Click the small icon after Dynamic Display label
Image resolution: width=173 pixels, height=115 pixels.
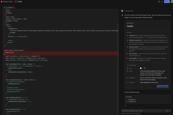pyautogui.click(x=139, y=47)
